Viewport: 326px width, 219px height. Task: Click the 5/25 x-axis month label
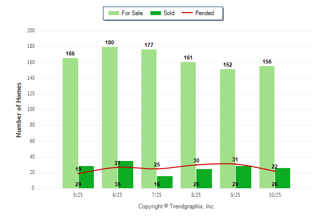tap(78, 194)
